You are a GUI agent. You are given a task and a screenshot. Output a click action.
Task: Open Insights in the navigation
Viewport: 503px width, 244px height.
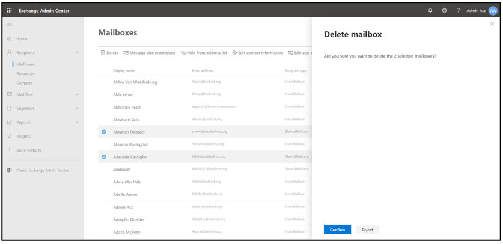click(23, 136)
